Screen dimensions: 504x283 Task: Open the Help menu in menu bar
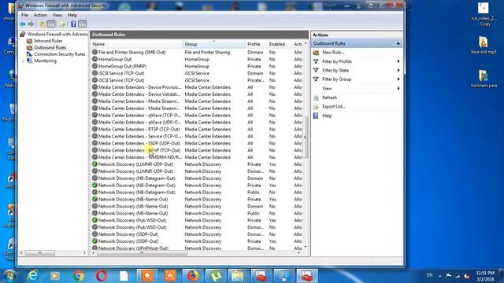(72, 15)
